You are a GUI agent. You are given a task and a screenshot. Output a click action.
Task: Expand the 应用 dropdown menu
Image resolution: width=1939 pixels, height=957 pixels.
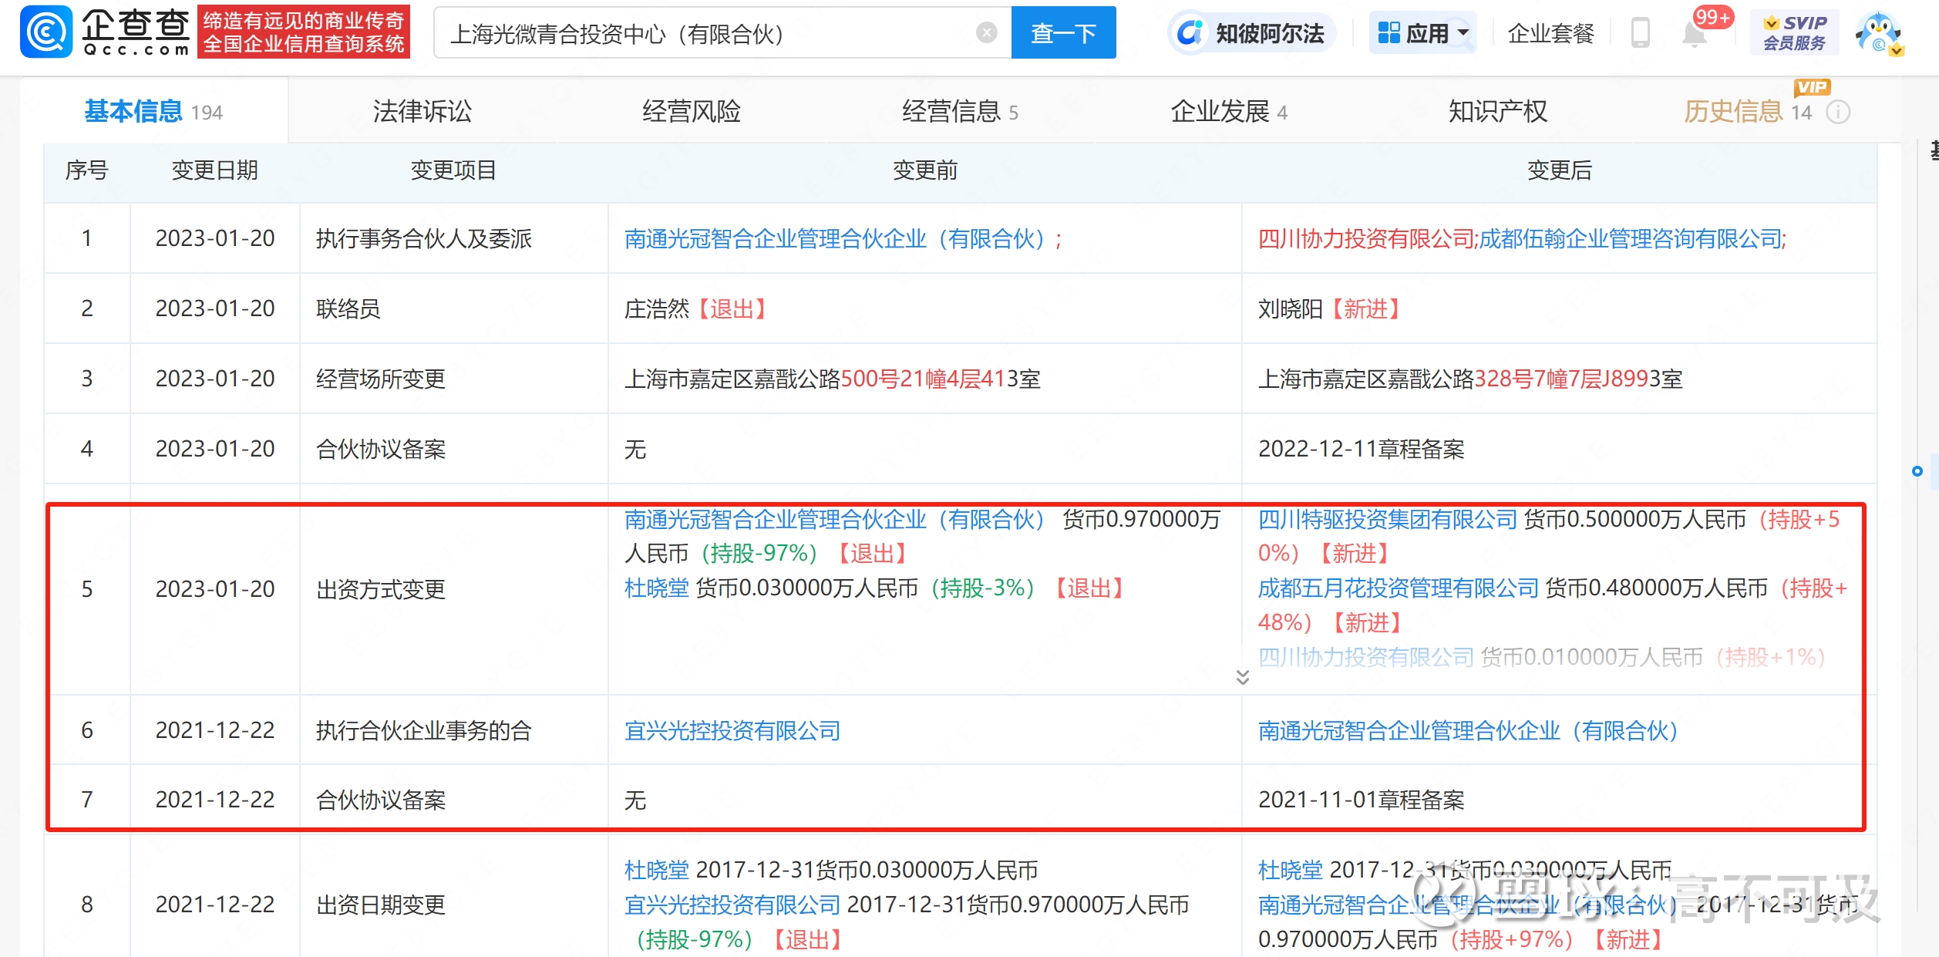pyautogui.click(x=1422, y=33)
